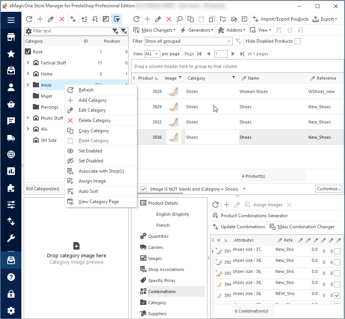Click the Shipping truck icon in sidebar

click(x=11, y=138)
